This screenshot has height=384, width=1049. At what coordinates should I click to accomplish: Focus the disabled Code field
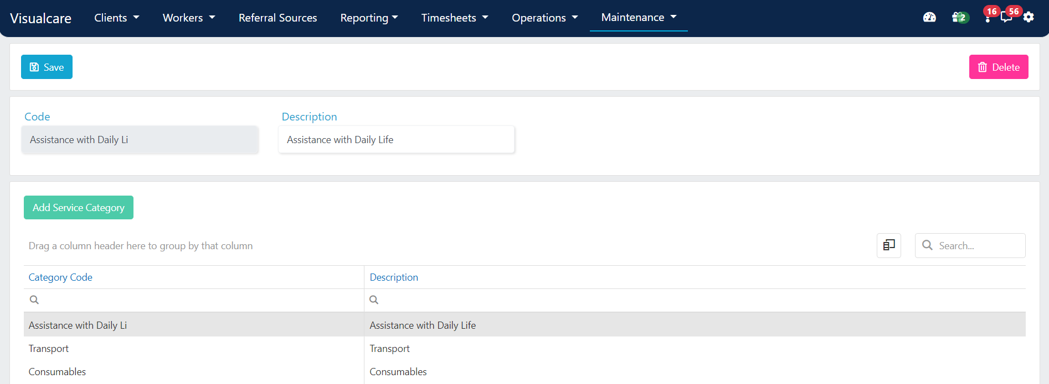pos(140,140)
